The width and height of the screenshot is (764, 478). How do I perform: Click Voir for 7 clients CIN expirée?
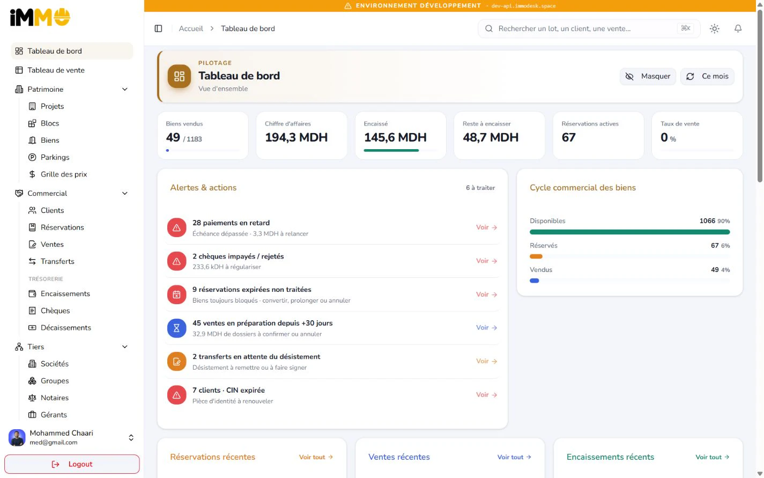(487, 395)
